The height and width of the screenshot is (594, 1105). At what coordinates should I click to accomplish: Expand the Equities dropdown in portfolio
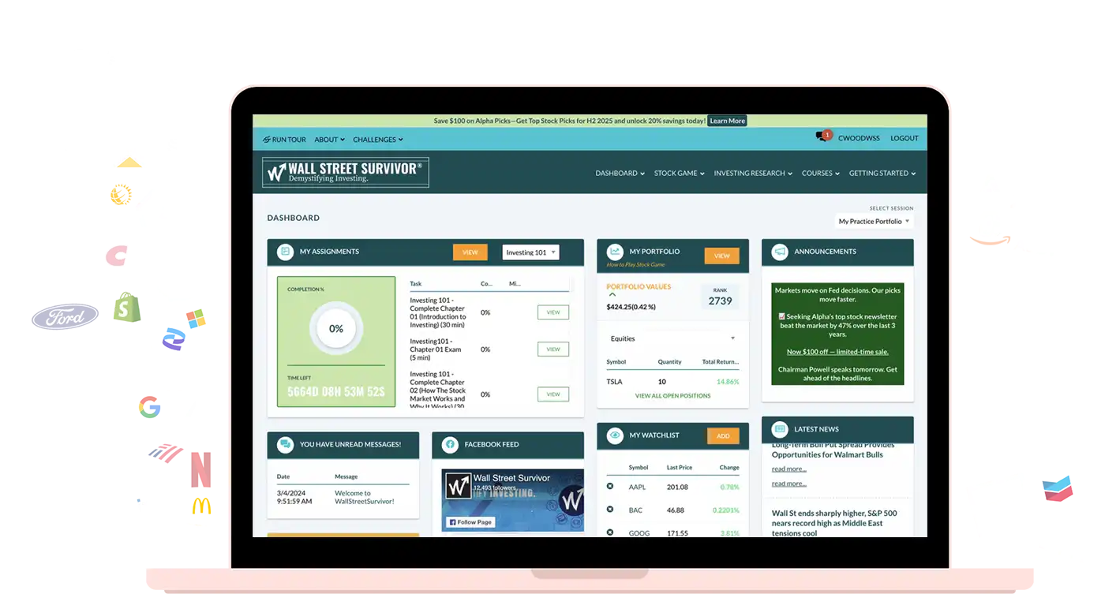(x=672, y=338)
